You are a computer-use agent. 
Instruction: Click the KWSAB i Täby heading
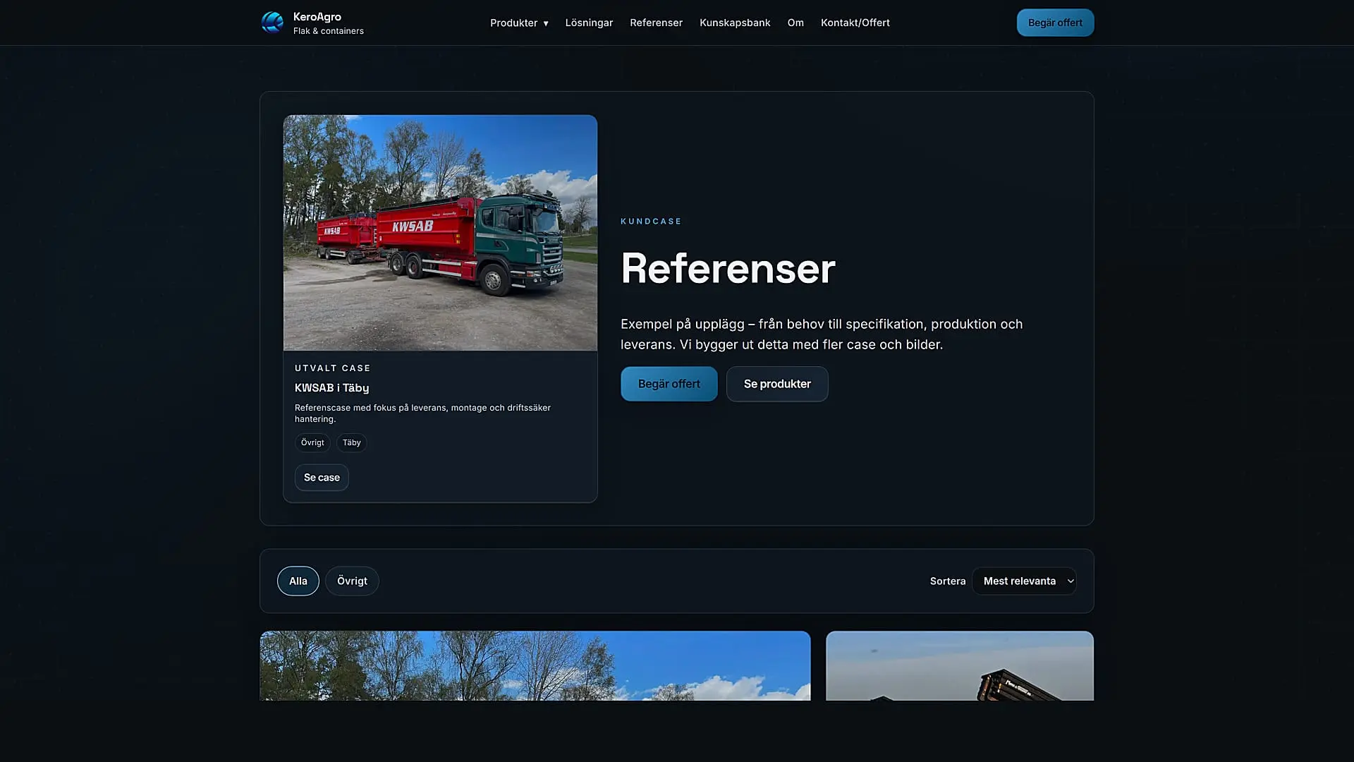tap(333, 387)
